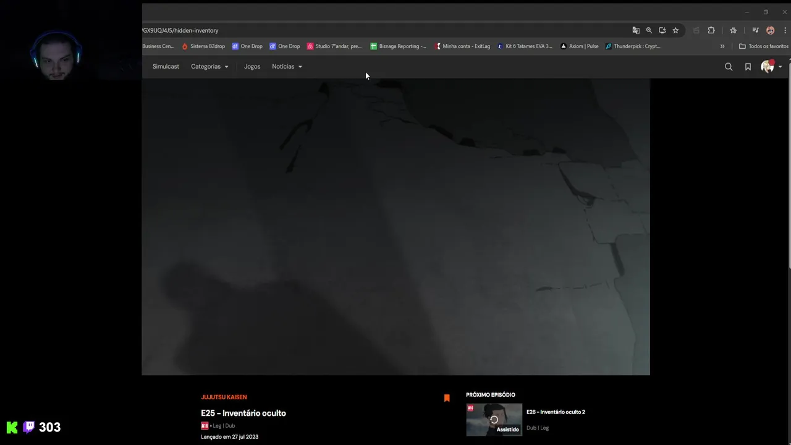Screen dimensions: 791x445
Task: Open the JUJUTSU KAISEN series link
Action: pos(224,397)
